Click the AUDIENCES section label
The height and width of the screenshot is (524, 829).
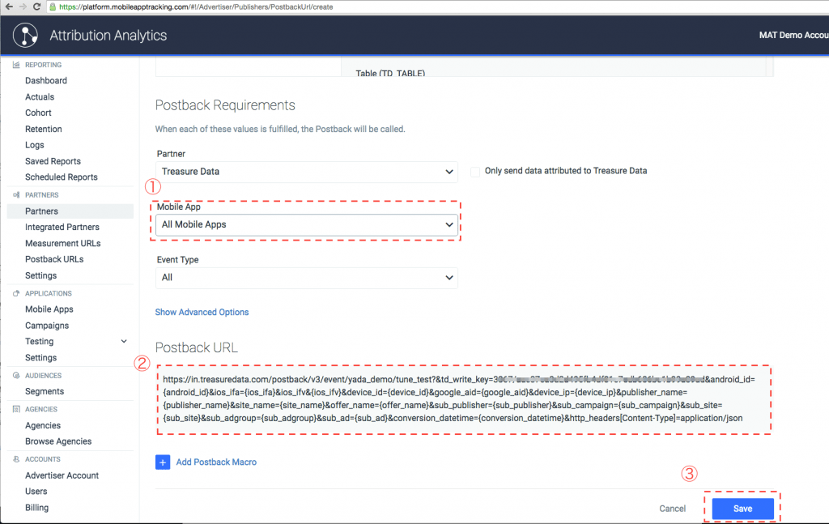click(44, 376)
